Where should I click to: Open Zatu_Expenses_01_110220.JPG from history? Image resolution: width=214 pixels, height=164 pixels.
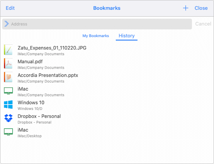52,48
